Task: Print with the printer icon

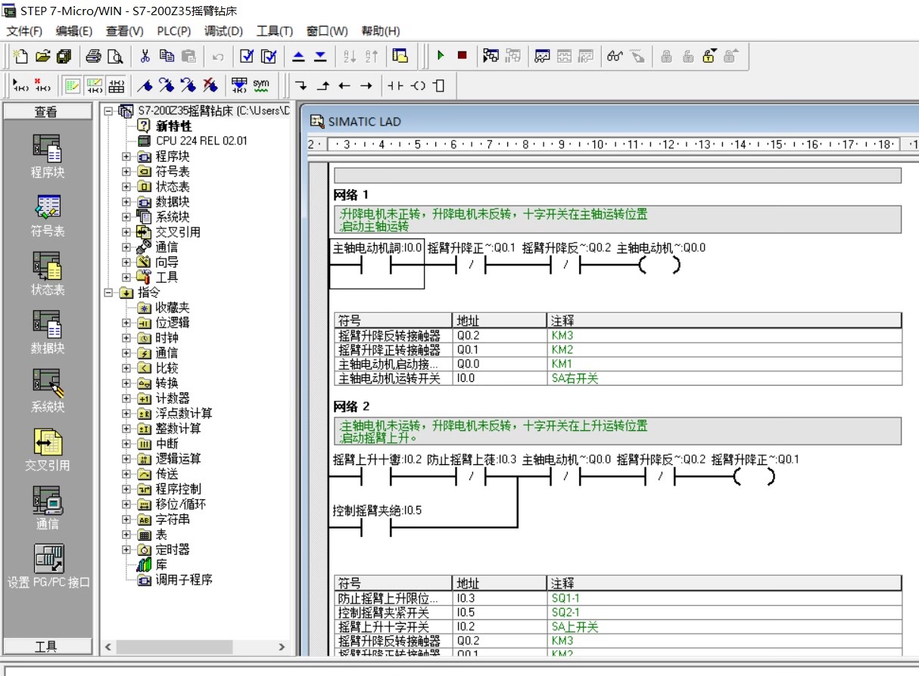Action: pyautogui.click(x=93, y=56)
